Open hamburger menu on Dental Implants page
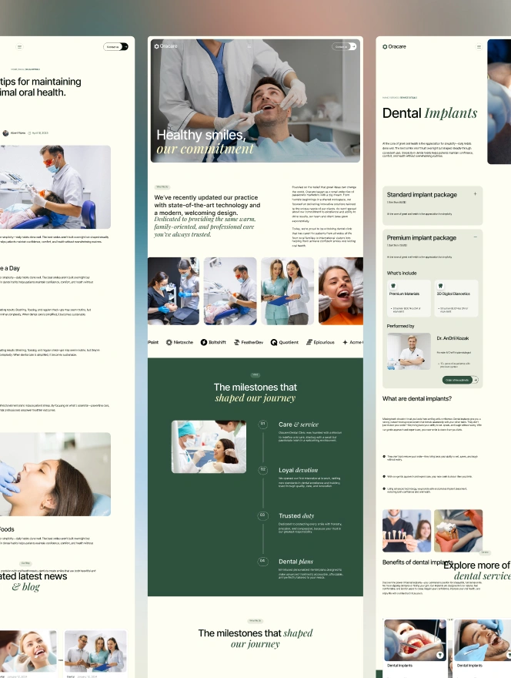The width and height of the screenshot is (511, 678). [479, 47]
